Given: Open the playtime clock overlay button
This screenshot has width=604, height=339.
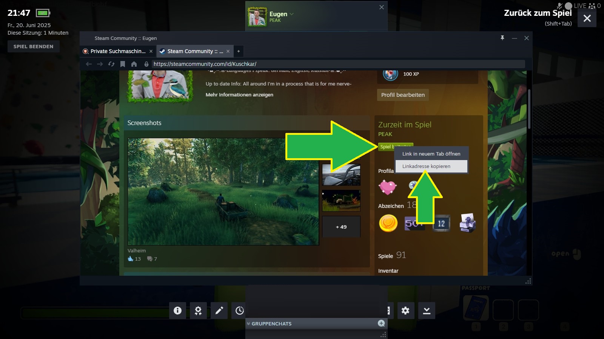Looking at the screenshot, I should 239,310.
